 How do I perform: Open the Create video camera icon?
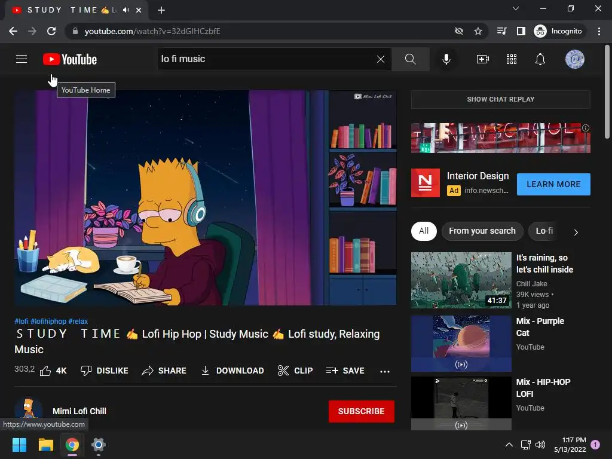(483, 59)
